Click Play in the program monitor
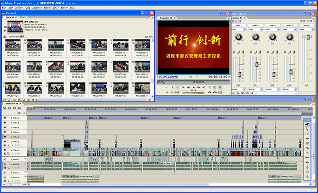 194,87
